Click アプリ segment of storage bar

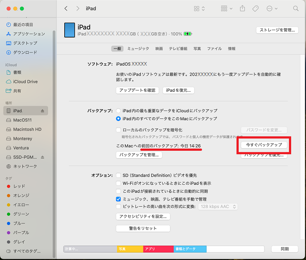[x=158, y=249]
